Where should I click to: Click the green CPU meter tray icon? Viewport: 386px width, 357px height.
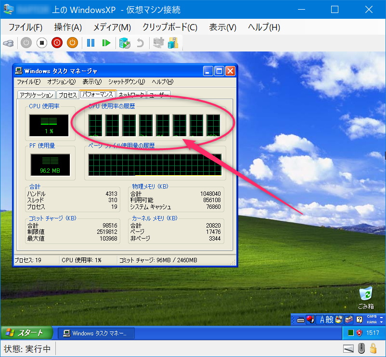(x=351, y=333)
